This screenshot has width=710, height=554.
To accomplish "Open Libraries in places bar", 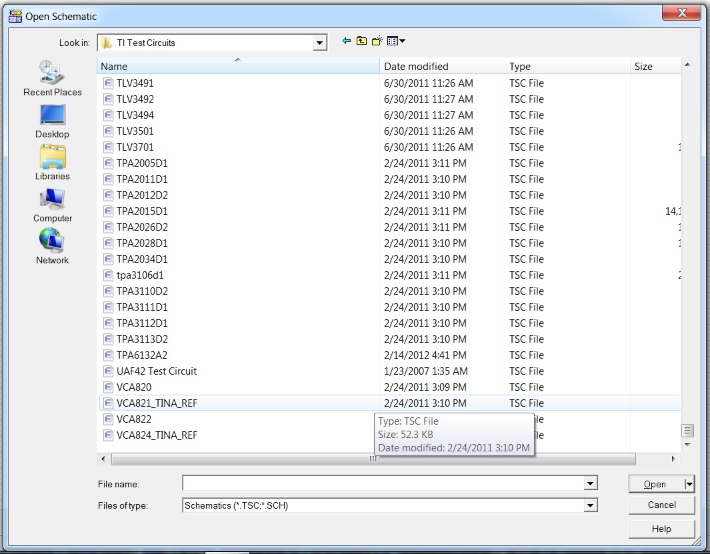I will (53, 163).
